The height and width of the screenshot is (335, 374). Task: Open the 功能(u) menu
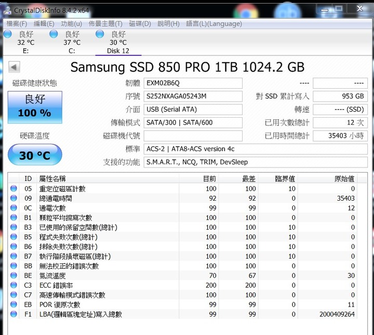point(71,24)
